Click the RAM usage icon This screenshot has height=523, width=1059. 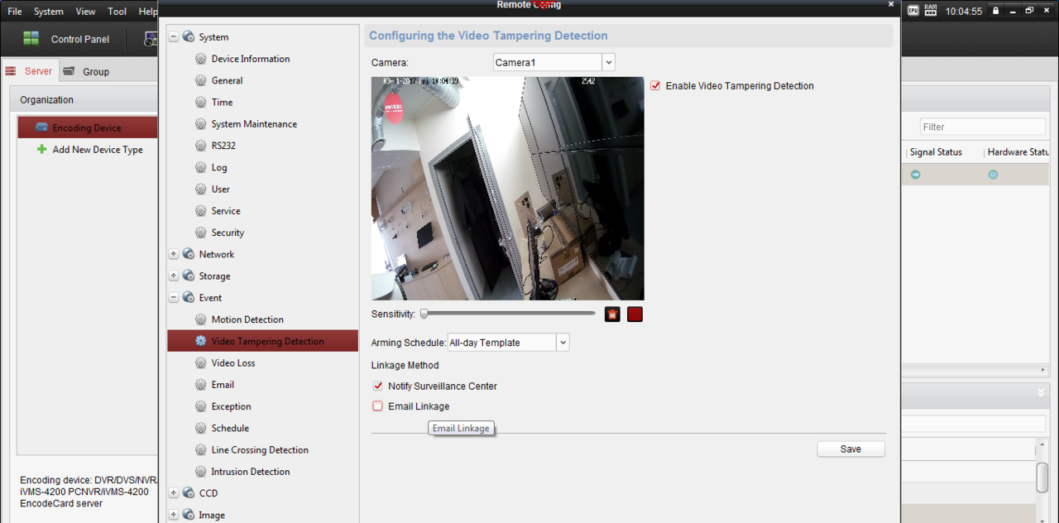pos(931,11)
